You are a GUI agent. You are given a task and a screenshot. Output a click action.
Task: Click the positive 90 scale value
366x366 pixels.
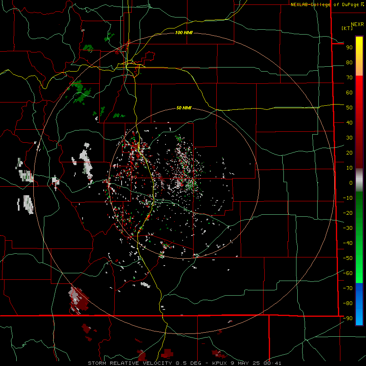[349, 48]
